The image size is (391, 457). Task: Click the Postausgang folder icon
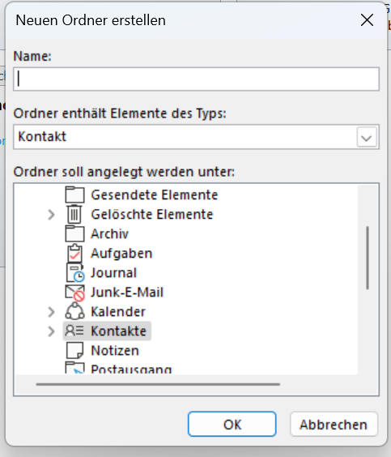click(74, 368)
